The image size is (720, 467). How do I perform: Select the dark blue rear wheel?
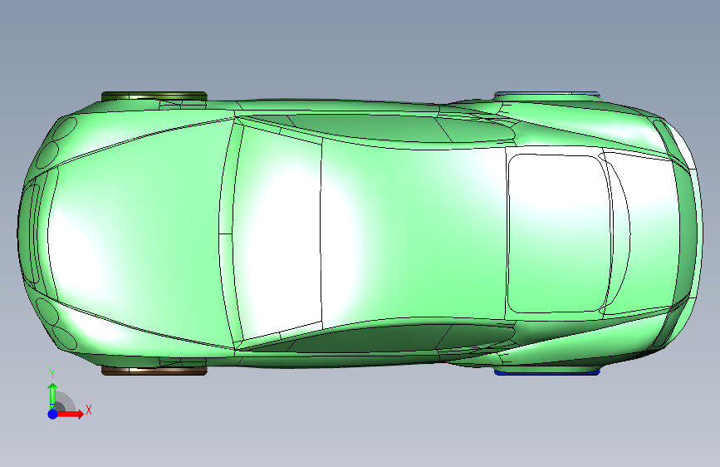546,372
